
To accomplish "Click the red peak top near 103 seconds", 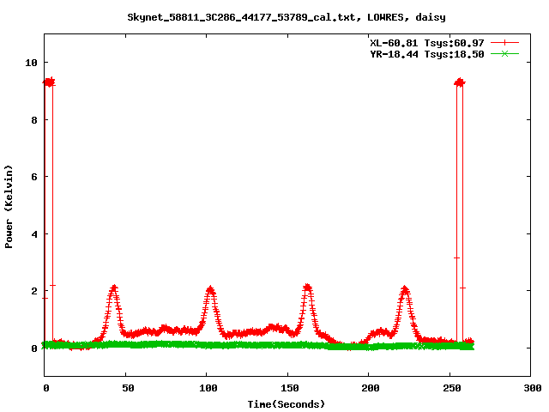I will coord(210,289).
